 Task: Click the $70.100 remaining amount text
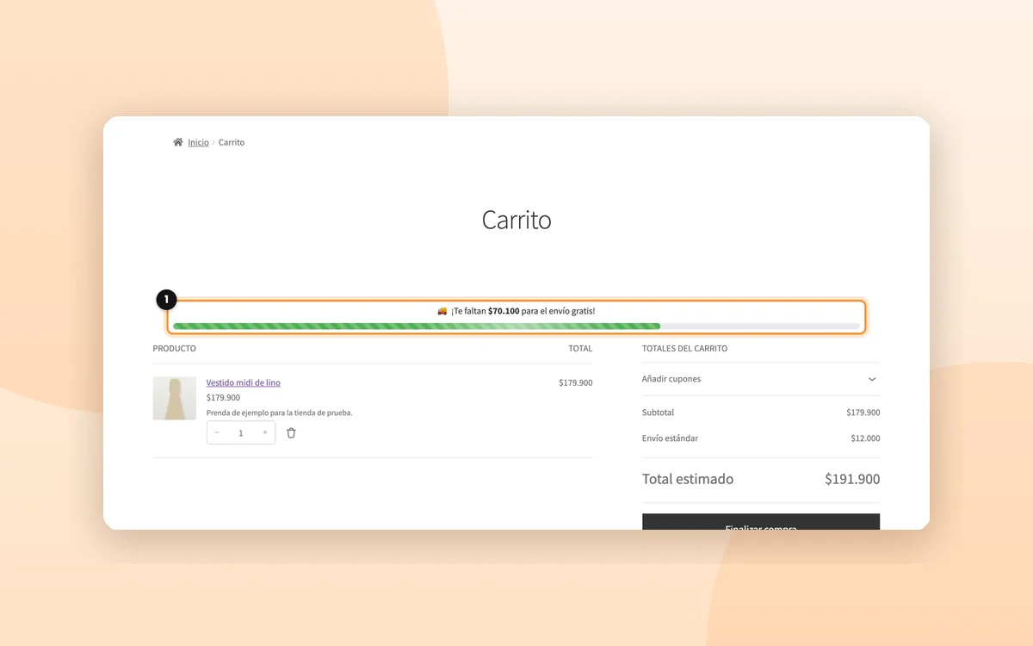point(504,311)
